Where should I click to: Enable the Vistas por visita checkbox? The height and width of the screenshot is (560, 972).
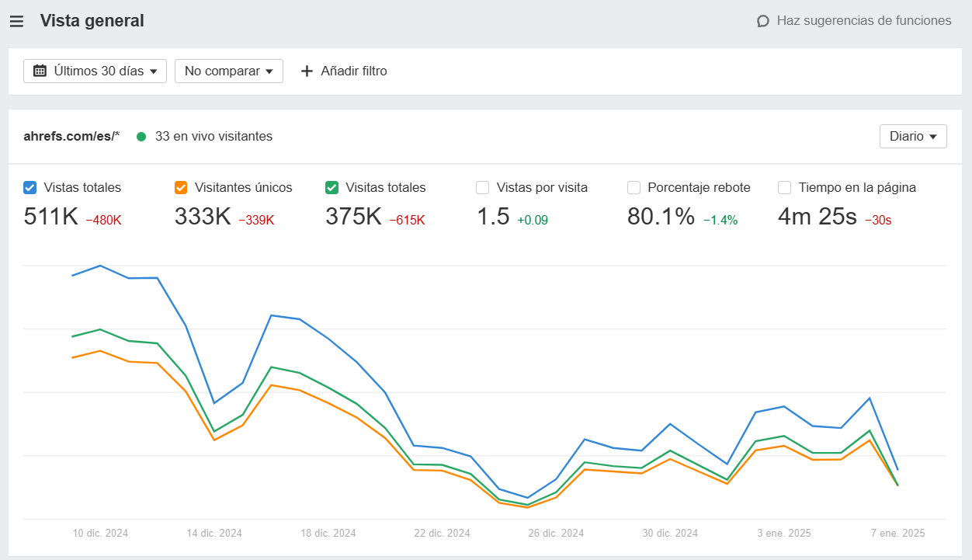click(x=483, y=187)
